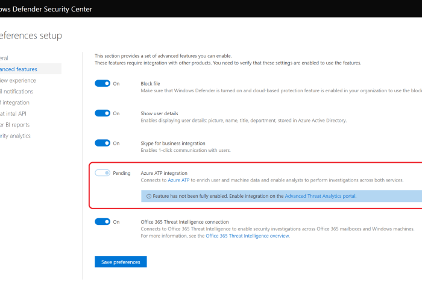Disable the Show user details switch

pyautogui.click(x=102, y=113)
